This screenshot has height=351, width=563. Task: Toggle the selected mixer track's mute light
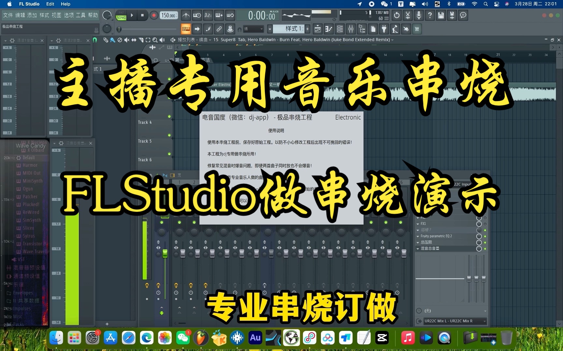click(162, 222)
